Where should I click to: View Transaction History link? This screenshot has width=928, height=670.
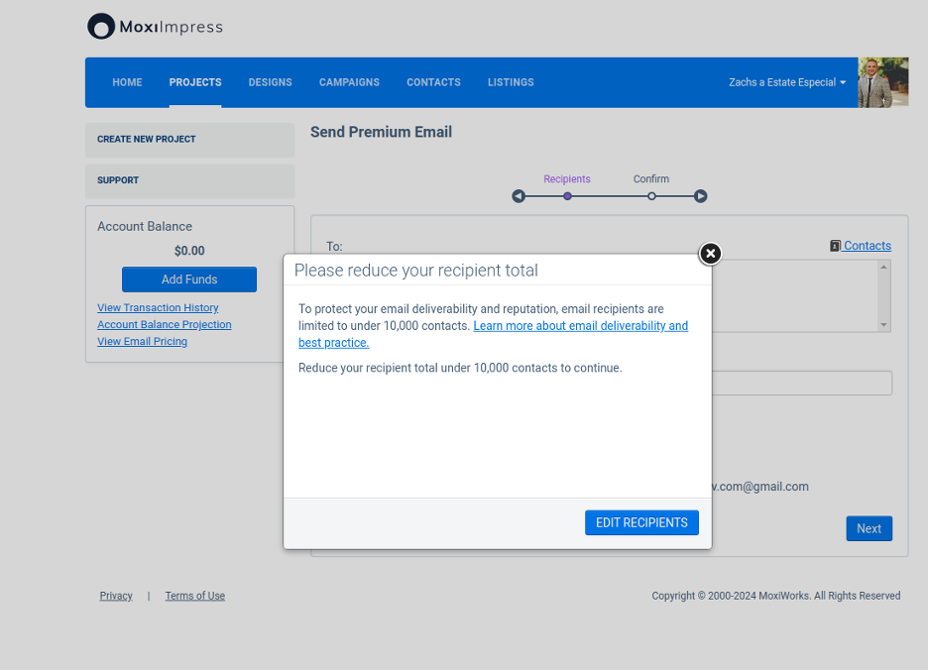pos(158,308)
